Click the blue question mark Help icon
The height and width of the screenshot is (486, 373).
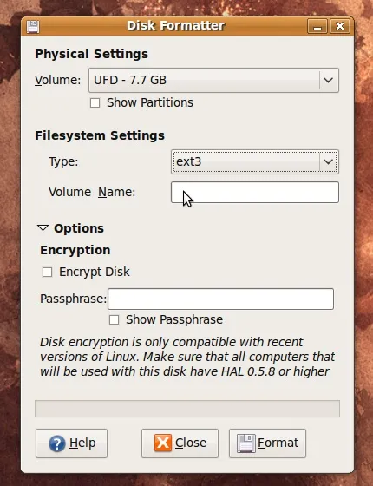click(57, 443)
